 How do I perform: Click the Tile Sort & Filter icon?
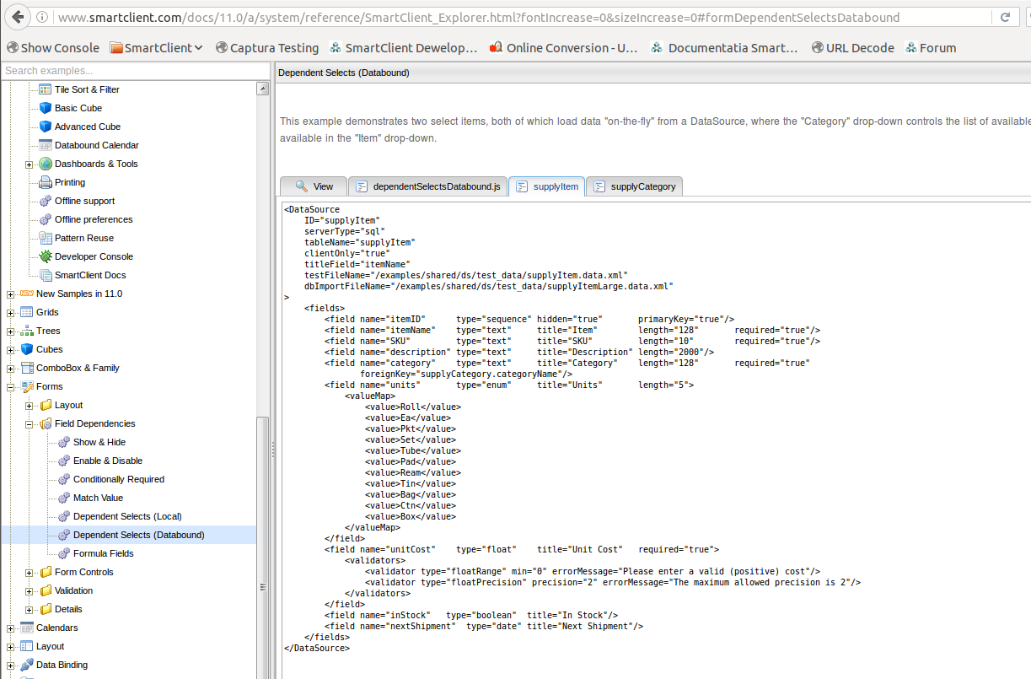tap(46, 89)
